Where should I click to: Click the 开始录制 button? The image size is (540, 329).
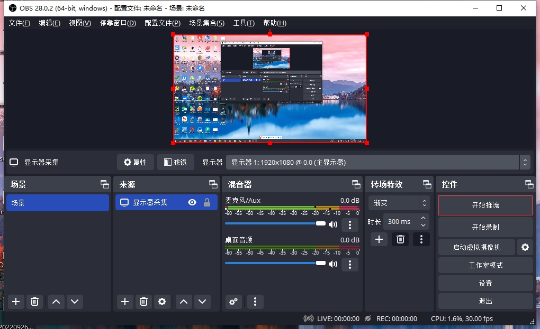pyautogui.click(x=485, y=227)
